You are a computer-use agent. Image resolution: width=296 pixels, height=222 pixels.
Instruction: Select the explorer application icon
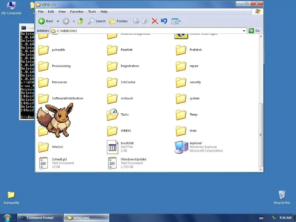click(x=181, y=147)
